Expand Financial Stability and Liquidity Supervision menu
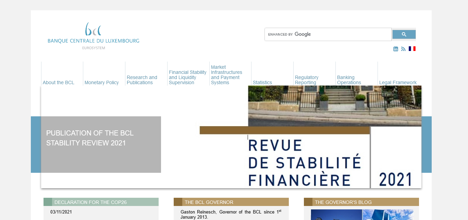Viewport: 468px width, 220px height. [x=187, y=77]
